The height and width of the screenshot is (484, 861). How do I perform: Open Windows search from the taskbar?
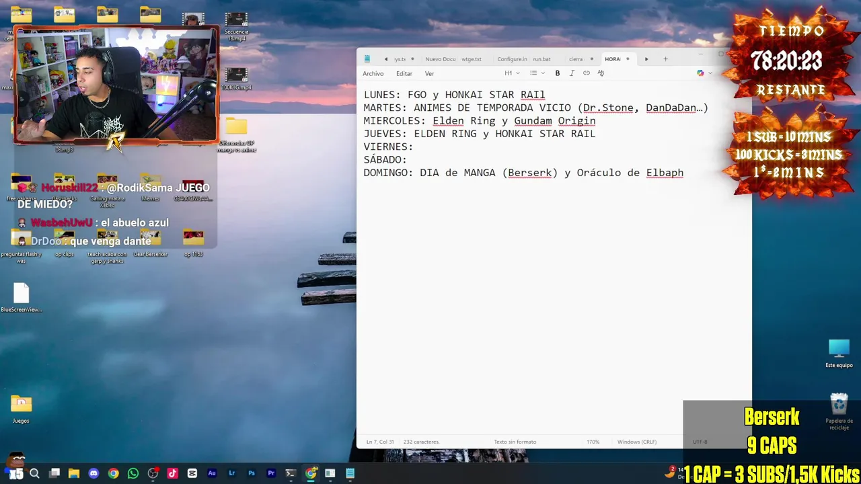(x=34, y=473)
